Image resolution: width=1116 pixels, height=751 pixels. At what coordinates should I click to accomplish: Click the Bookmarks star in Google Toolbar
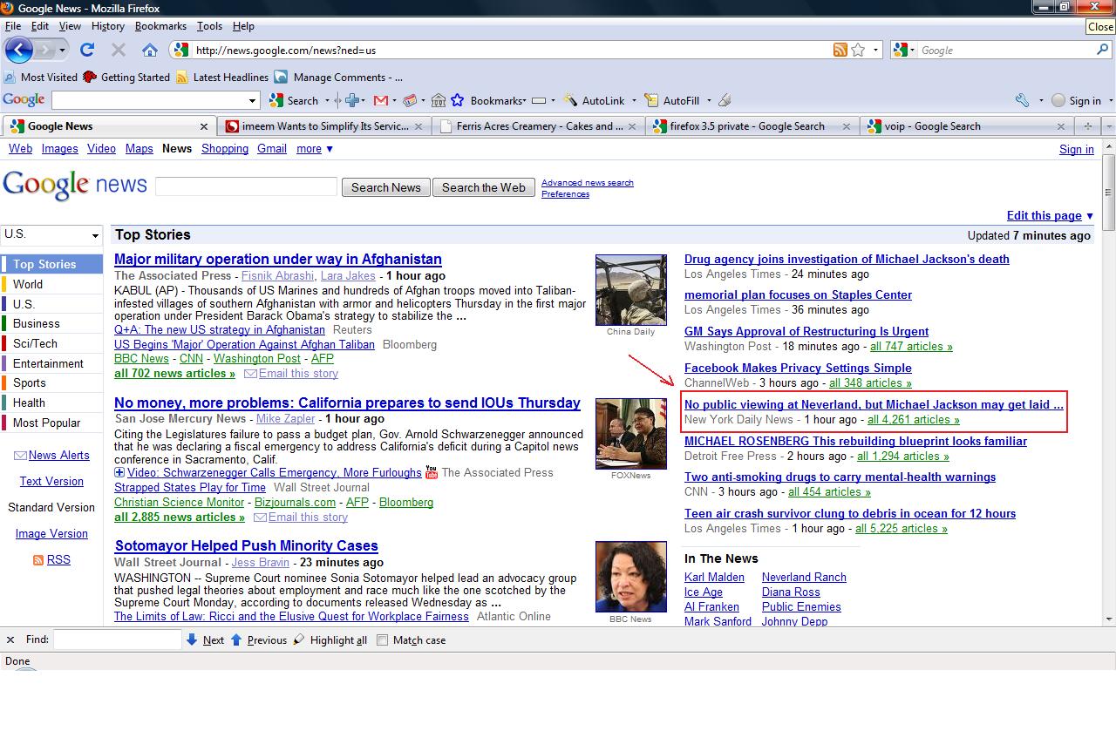point(457,100)
